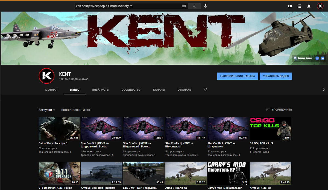The image size is (328, 190).
Task: Click '45 просмотров' view count
Action: [90, 152]
